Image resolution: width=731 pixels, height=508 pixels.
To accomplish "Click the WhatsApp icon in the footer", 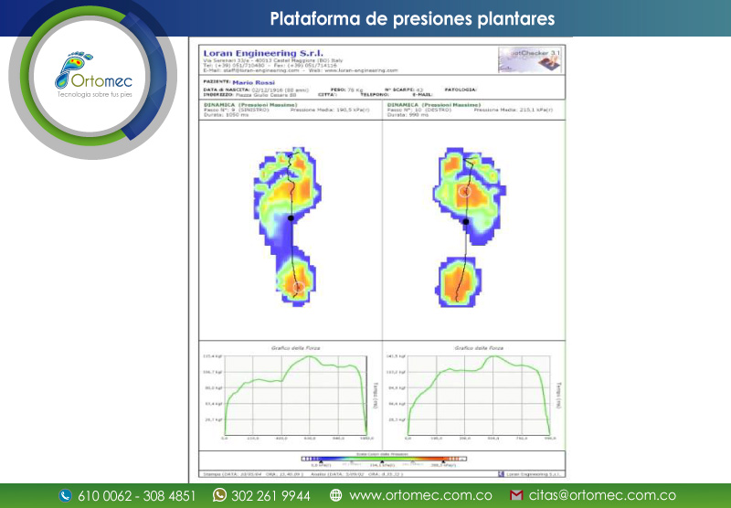I will pyautogui.click(x=219, y=496).
